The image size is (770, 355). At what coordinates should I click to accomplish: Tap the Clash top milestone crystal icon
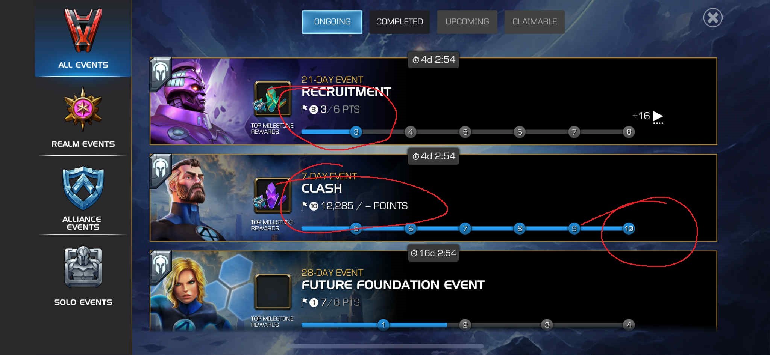pos(273,196)
